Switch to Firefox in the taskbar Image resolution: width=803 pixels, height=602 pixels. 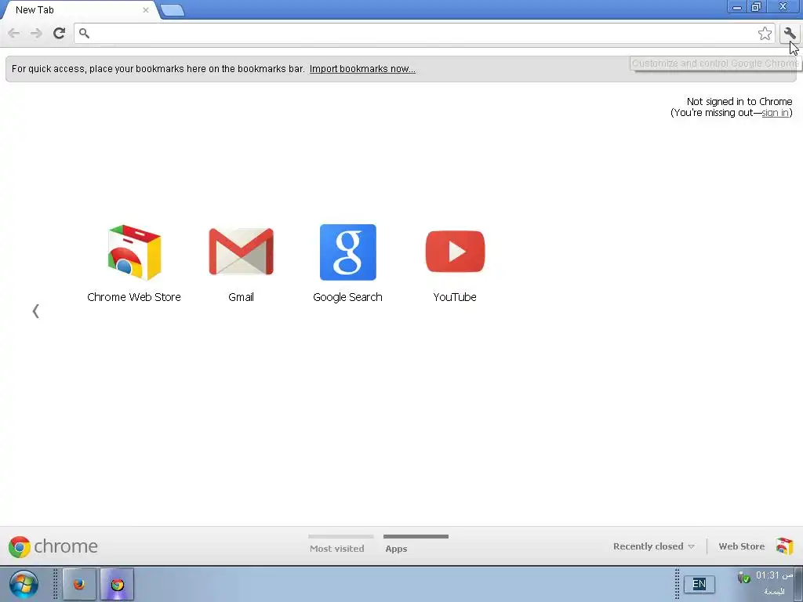(79, 583)
